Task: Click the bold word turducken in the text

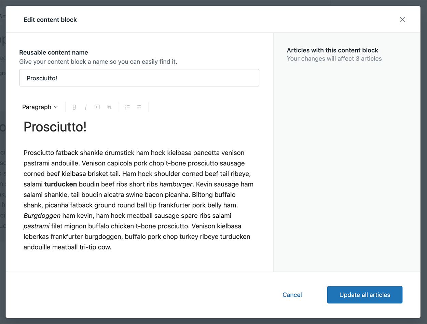Action: coord(60,184)
